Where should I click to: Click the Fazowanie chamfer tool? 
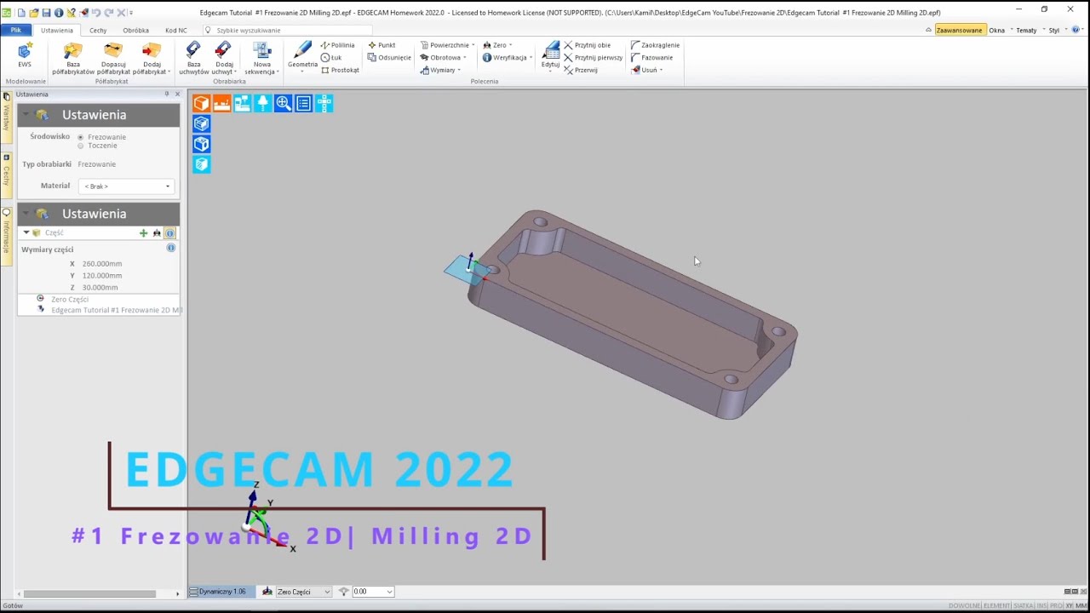[651, 57]
